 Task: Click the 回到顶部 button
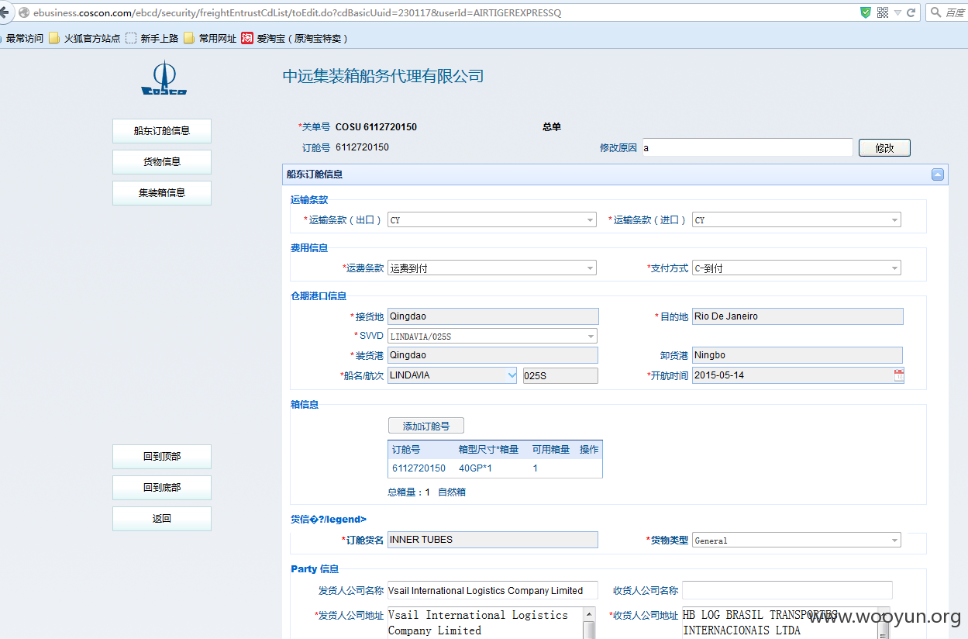click(x=162, y=457)
